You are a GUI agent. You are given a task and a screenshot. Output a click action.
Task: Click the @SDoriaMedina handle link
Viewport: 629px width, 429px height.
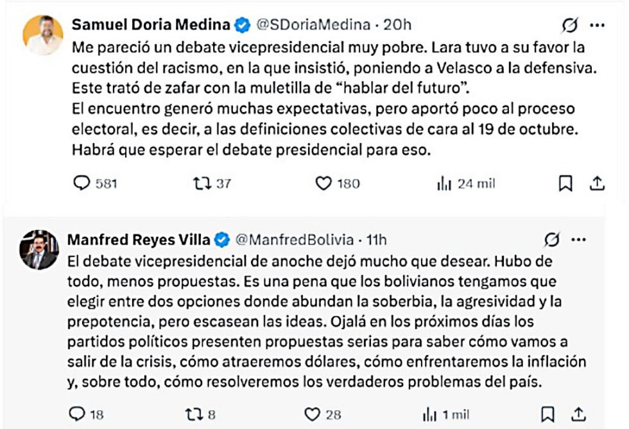(x=313, y=25)
